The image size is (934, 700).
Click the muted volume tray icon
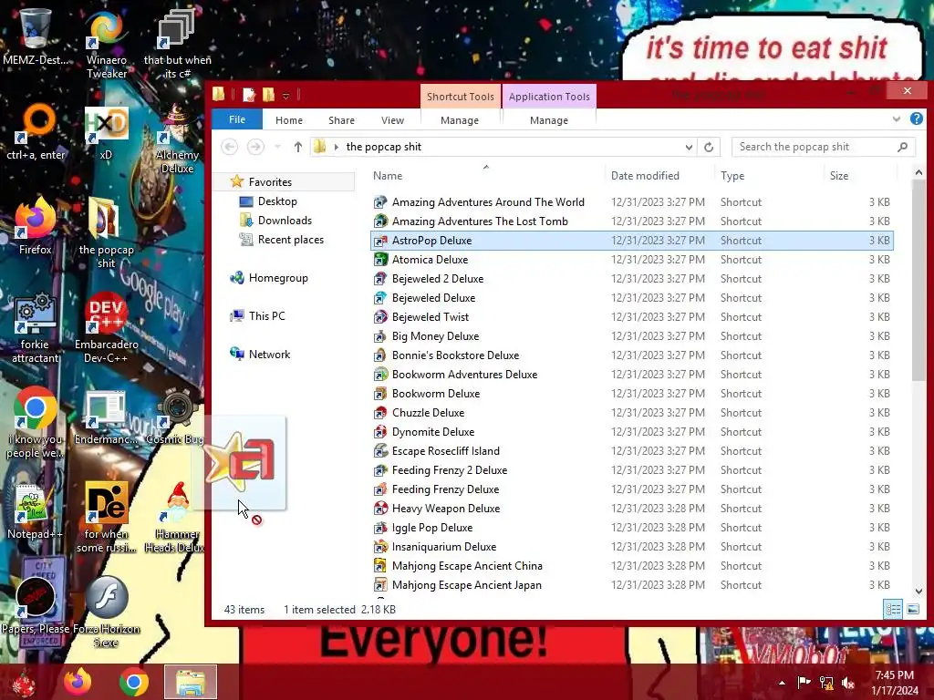848,683
